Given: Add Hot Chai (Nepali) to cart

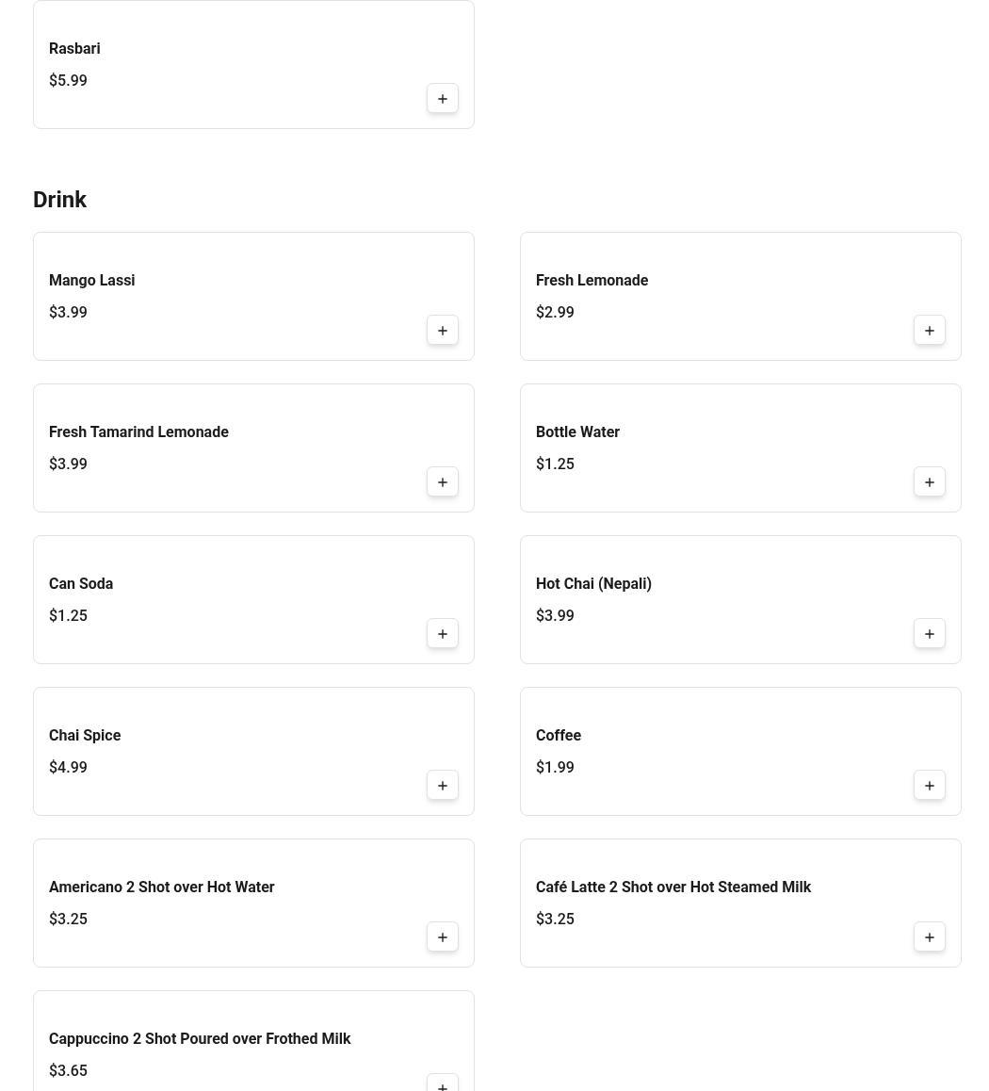Looking at the screenshot, I should 929,633.
